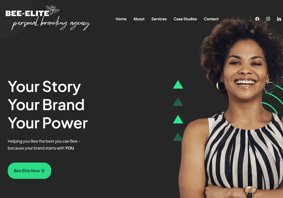The width and height of the screenshot is (283, 198).
Task: Click the arrow icon inside Bee Elite Now
Action: tap(43, 171)
